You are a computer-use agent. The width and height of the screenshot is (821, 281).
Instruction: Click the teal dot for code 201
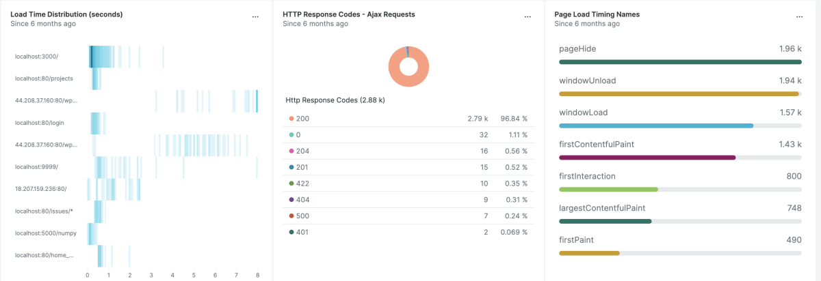pos(291,167)
